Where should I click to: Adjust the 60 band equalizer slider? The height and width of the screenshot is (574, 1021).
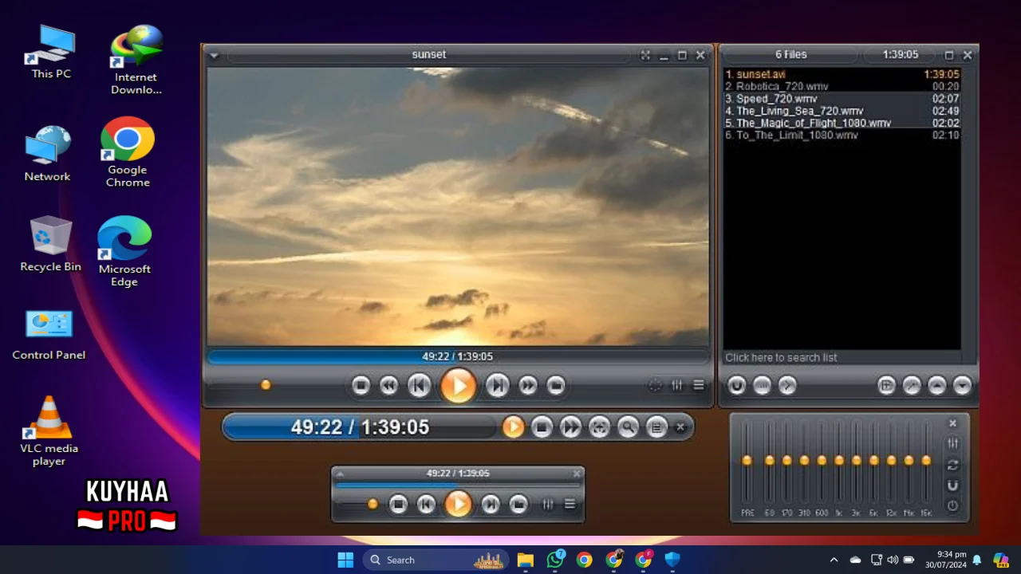tap(770, 460)
